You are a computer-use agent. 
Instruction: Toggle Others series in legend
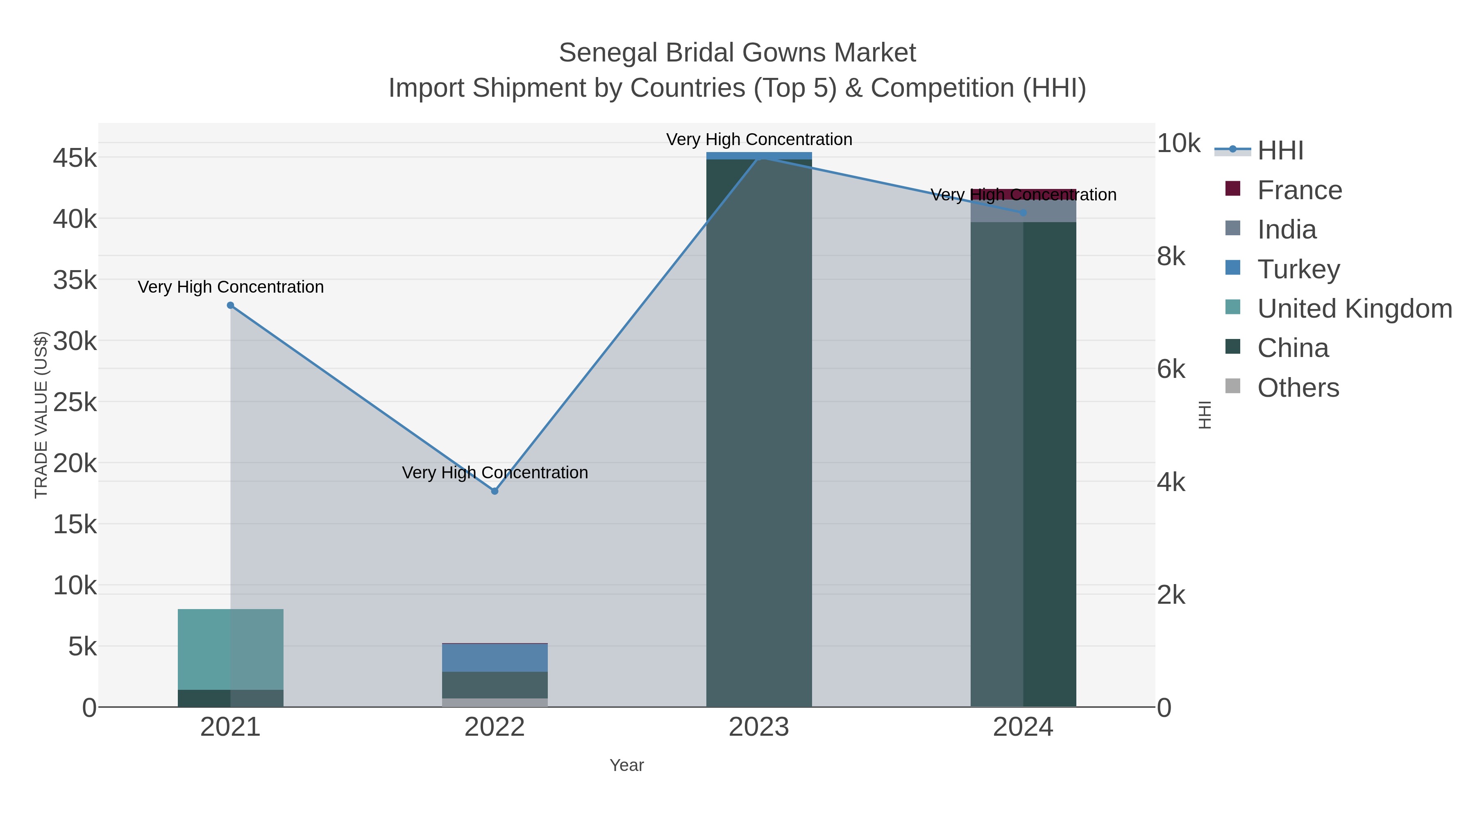click(1282, 387)
